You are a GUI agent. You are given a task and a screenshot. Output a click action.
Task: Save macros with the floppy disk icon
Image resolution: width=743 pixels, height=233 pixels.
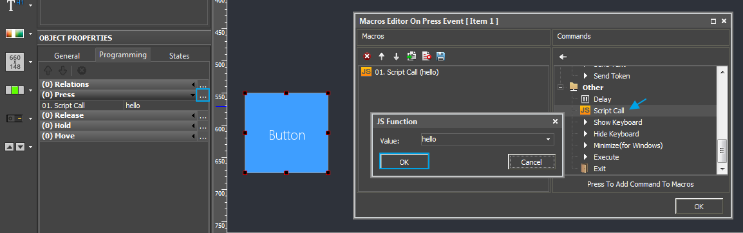[x=440, y=57]
